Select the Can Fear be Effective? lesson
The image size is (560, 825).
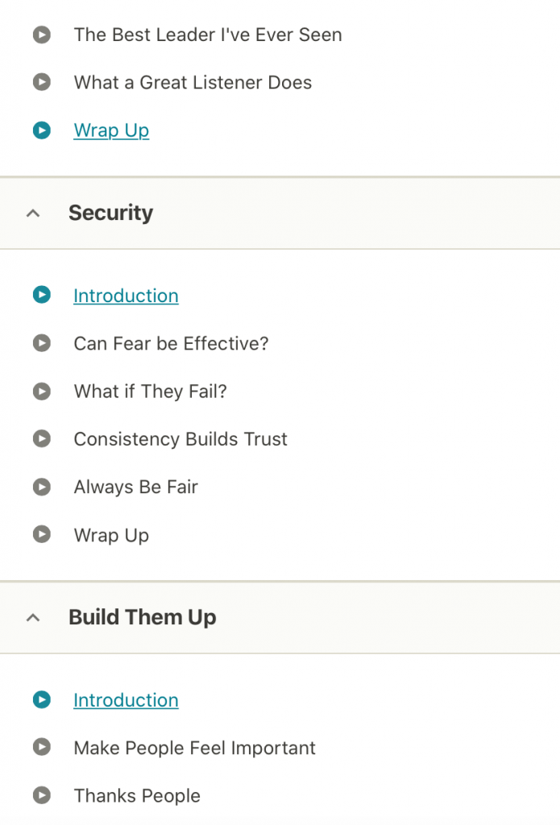tap(171, 343)
